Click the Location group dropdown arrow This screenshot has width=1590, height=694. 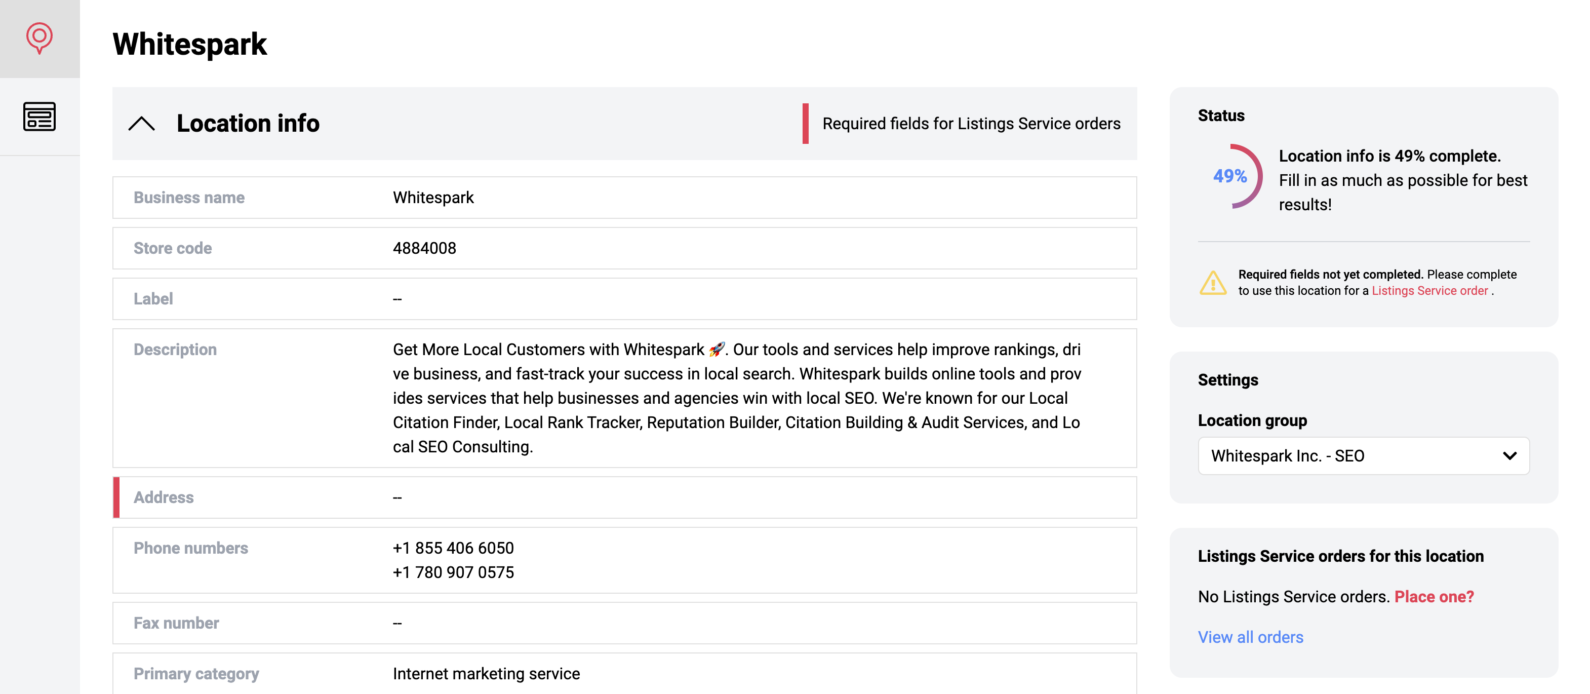pyautogui.click(x=1510, y=456)
